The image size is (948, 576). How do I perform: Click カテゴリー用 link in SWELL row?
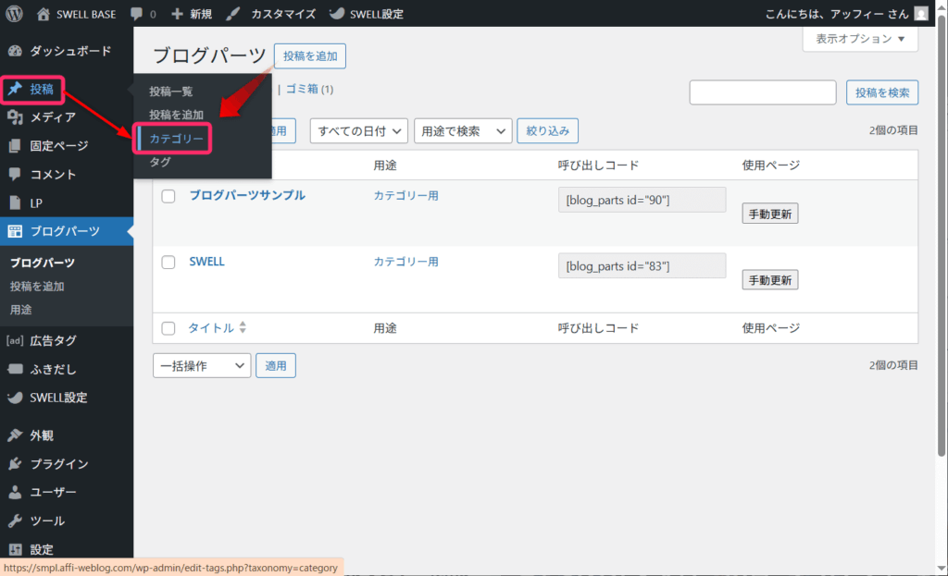tap(405, 262)
